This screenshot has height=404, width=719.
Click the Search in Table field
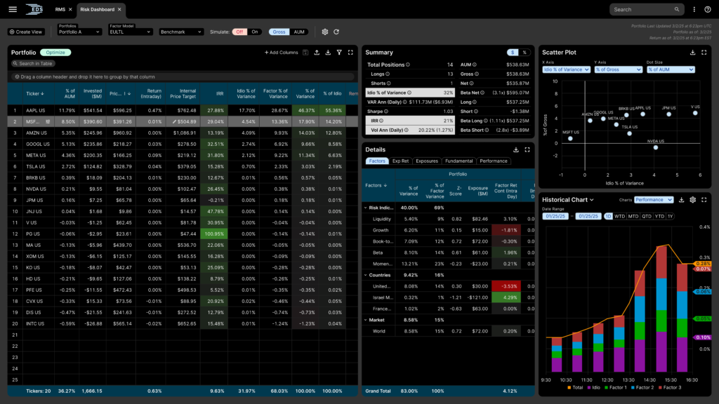[x=32, y=63]
